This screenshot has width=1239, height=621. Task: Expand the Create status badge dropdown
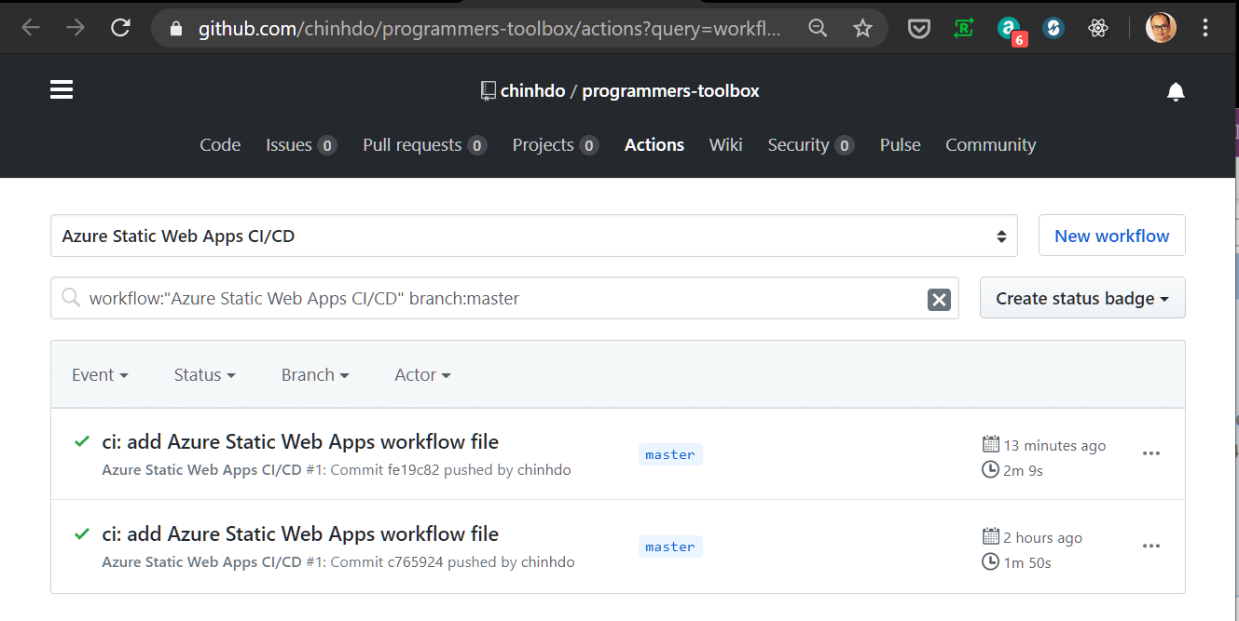1082,298
